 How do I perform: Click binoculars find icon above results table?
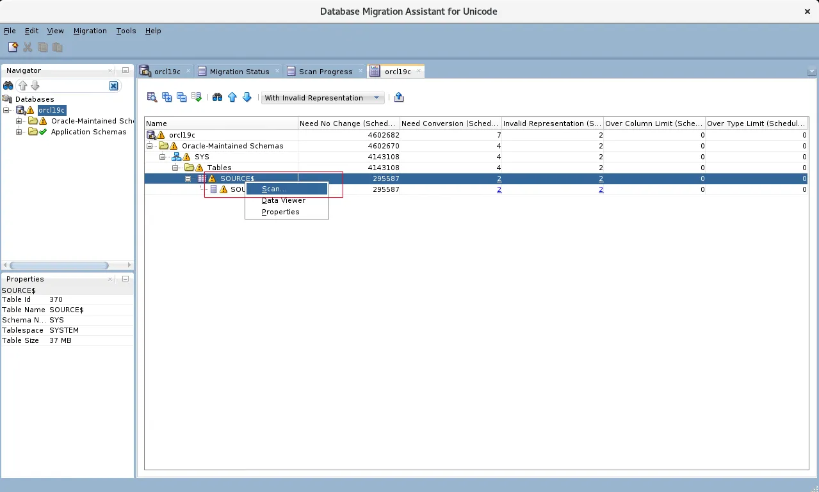pyautogui.click(x=218, y=97)
